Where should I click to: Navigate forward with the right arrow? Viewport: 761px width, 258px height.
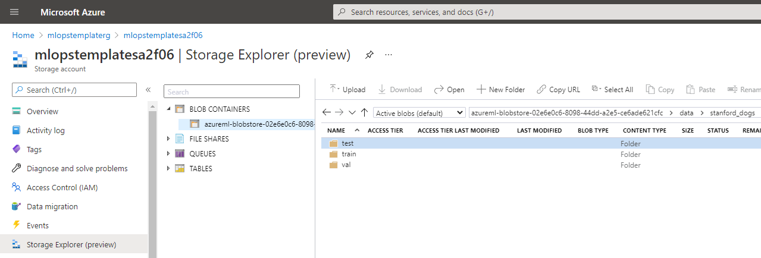point(339,112)
